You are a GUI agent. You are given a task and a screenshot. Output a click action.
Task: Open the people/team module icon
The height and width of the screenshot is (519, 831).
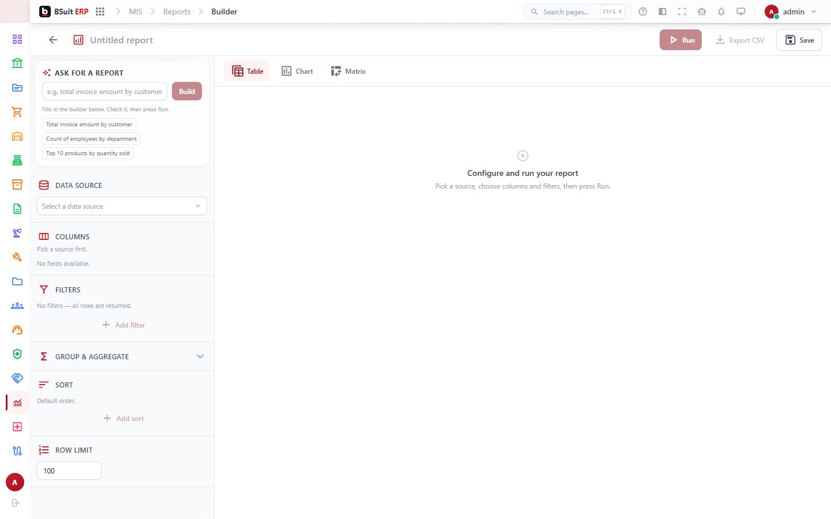(x=17, y=306)
